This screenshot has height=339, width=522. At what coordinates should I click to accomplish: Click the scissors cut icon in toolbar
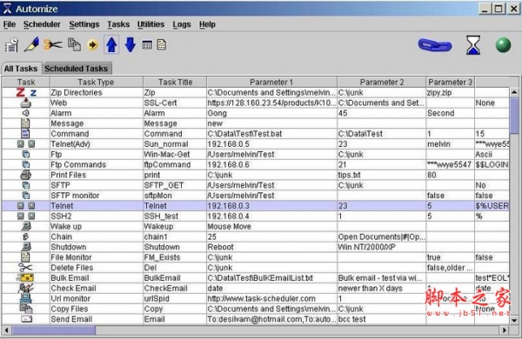pyautogui.click(x=53, y=44)
